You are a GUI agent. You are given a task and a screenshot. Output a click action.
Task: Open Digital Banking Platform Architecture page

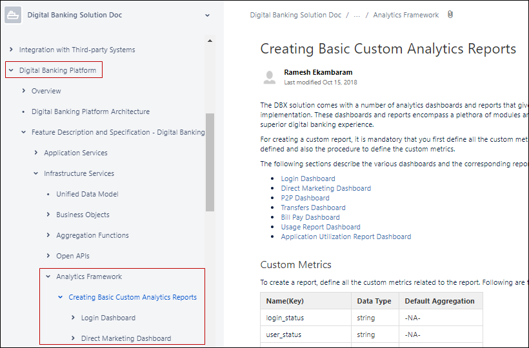point(90,111)
